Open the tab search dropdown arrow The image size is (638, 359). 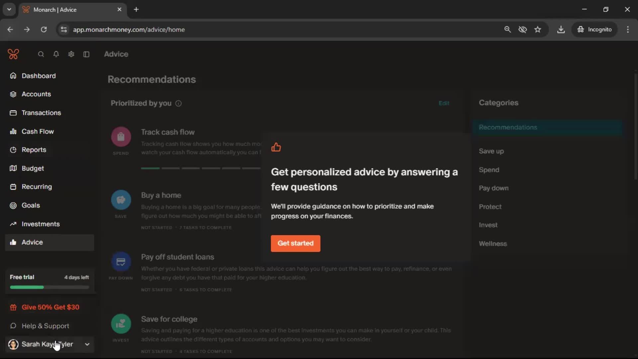click(x=9, y=9)
